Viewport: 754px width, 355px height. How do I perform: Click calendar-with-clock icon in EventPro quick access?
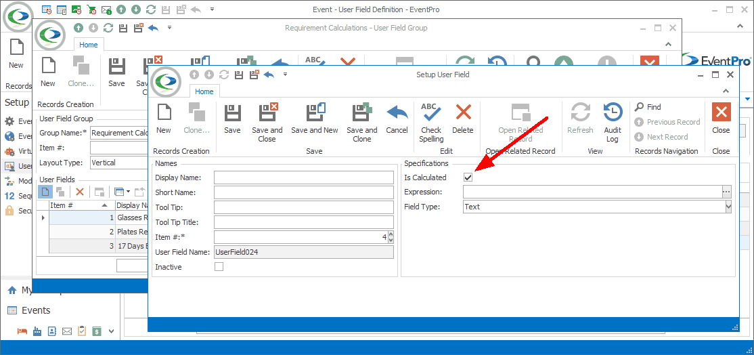tap(47, 9)
